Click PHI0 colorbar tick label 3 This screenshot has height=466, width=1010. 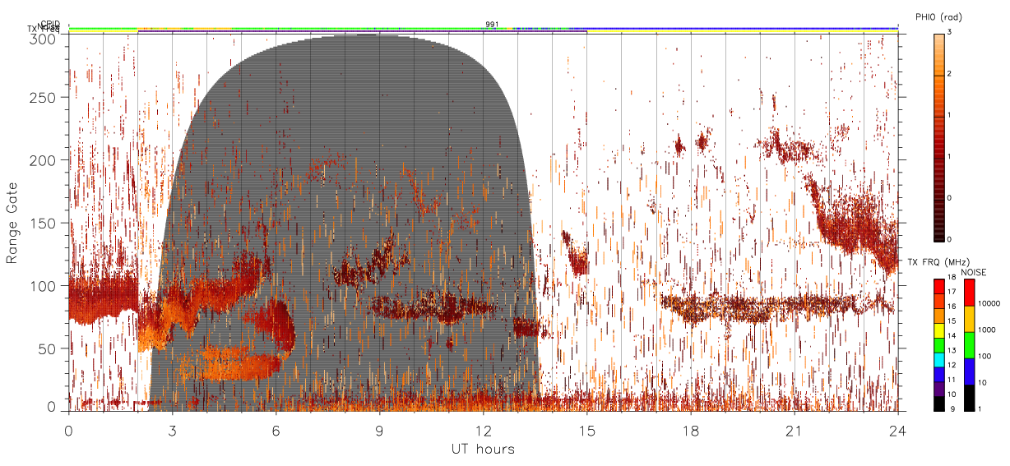pyautogui.click(x=948, y=32)
